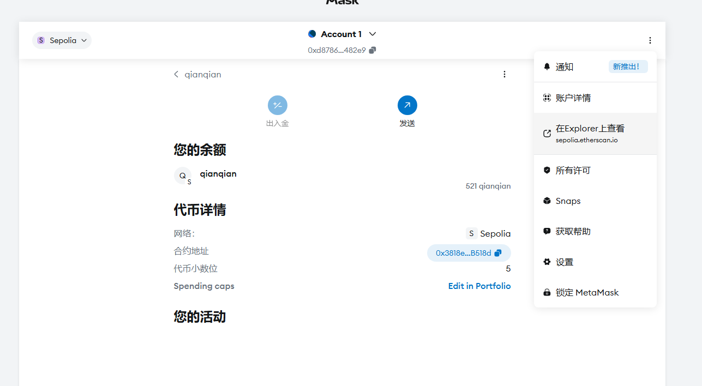Screen dimensions: 702x386
Task: Click the cube icon beside Snaps
Action: [x=547, y=201]
